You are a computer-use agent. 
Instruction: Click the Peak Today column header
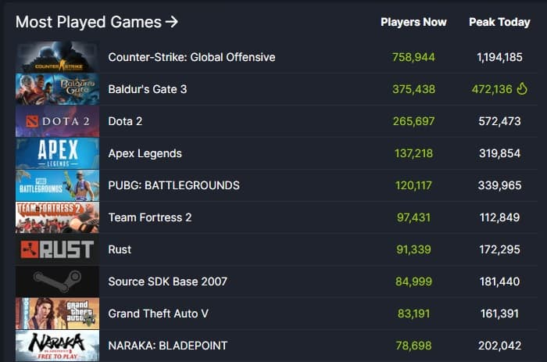click(499, 22)
